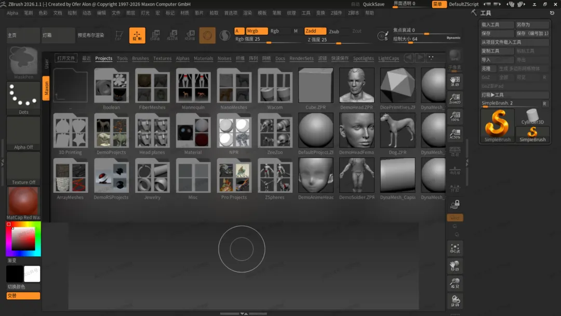Click the 打开文件 (Open File) button
This screenshot has height=316, width=561.
(x=66, y=58)
